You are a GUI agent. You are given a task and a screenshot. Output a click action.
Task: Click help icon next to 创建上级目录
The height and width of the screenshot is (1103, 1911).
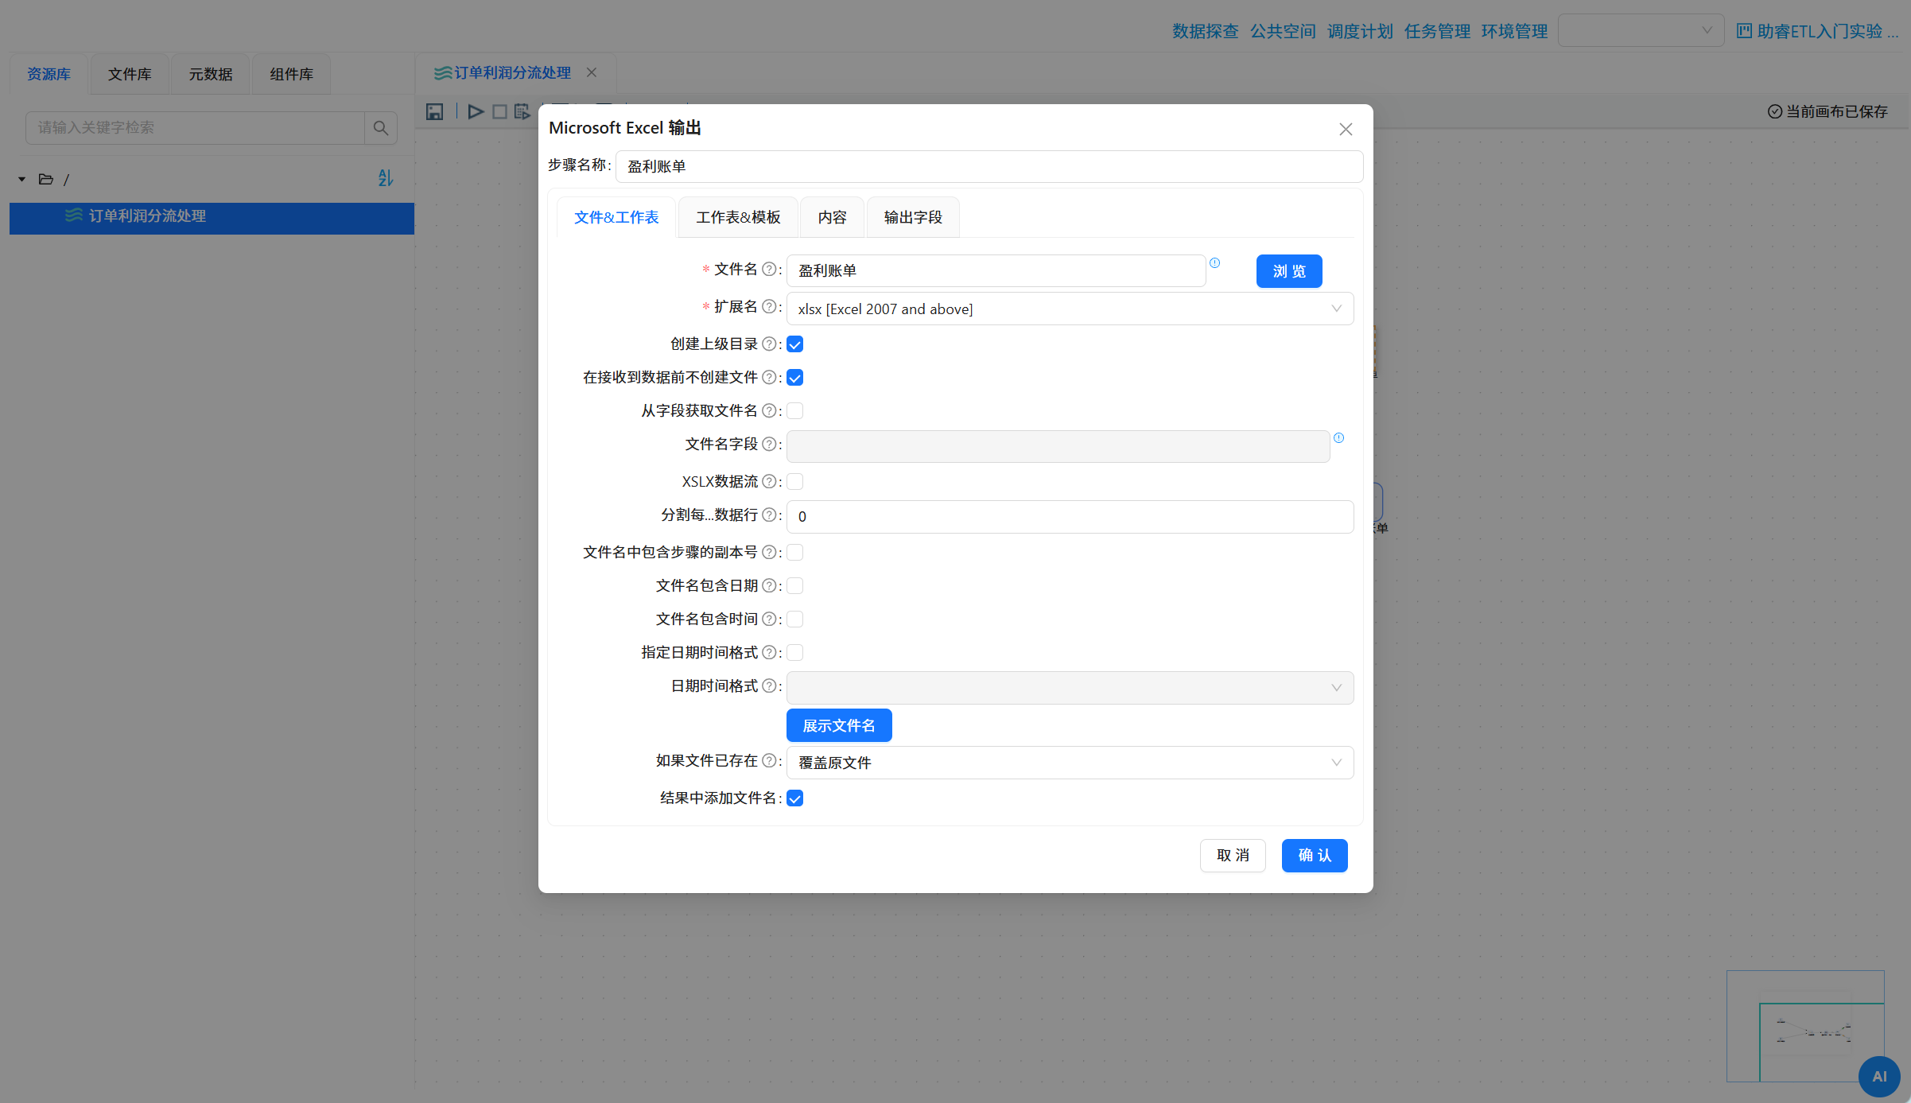coord(769,344)
